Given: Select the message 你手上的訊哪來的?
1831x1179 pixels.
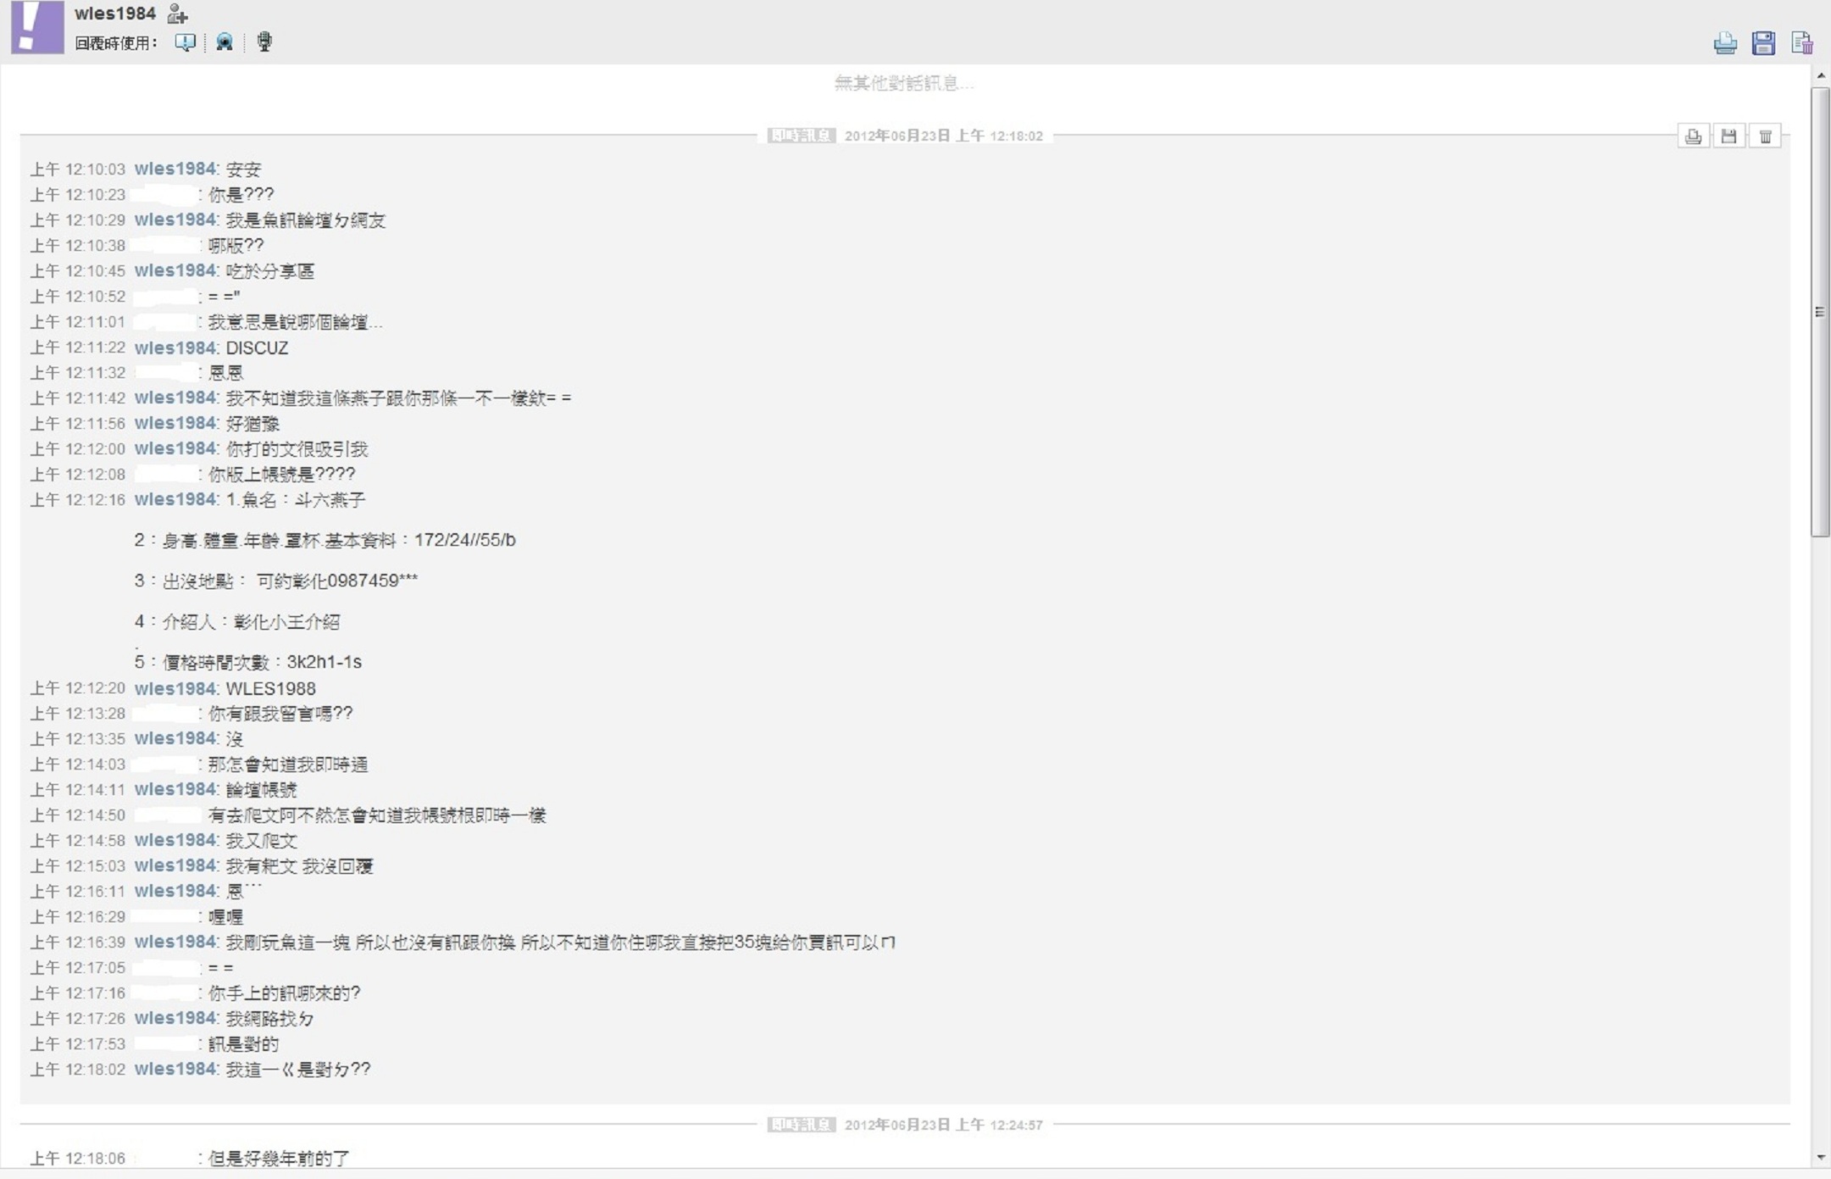Looking at the screenshot, I should (285, 993).
